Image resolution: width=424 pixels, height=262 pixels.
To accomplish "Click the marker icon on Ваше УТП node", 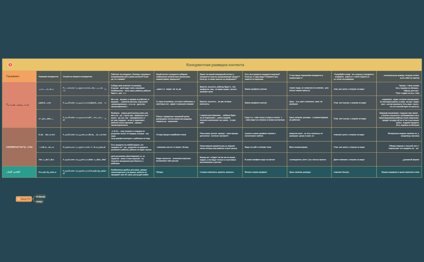I will (x=19, y=199).
